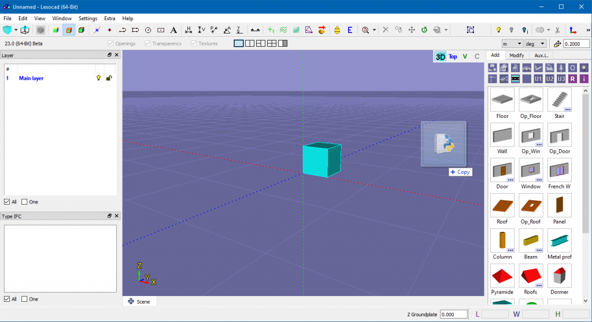
Task: Click the green 'V' view button
Action: [465, 57]
